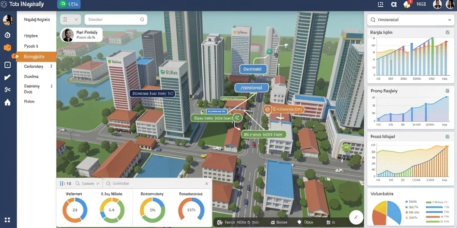
Task: Toggle the green icon on Prong Rarjely card
Action: (x=447, y=91)
